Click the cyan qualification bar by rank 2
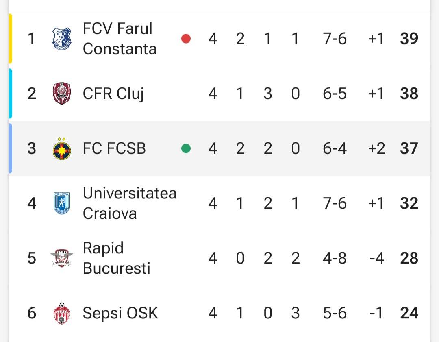The height and width of the screenshot is (342, 439). (11, 94)
